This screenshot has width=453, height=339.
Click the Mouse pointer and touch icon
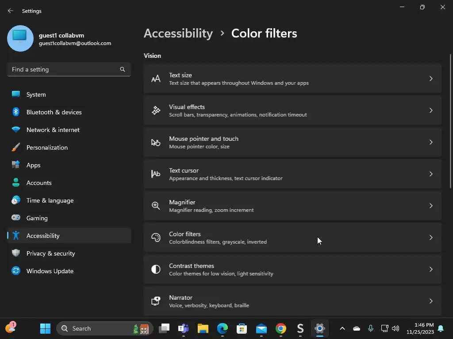(x=156, y=142)
